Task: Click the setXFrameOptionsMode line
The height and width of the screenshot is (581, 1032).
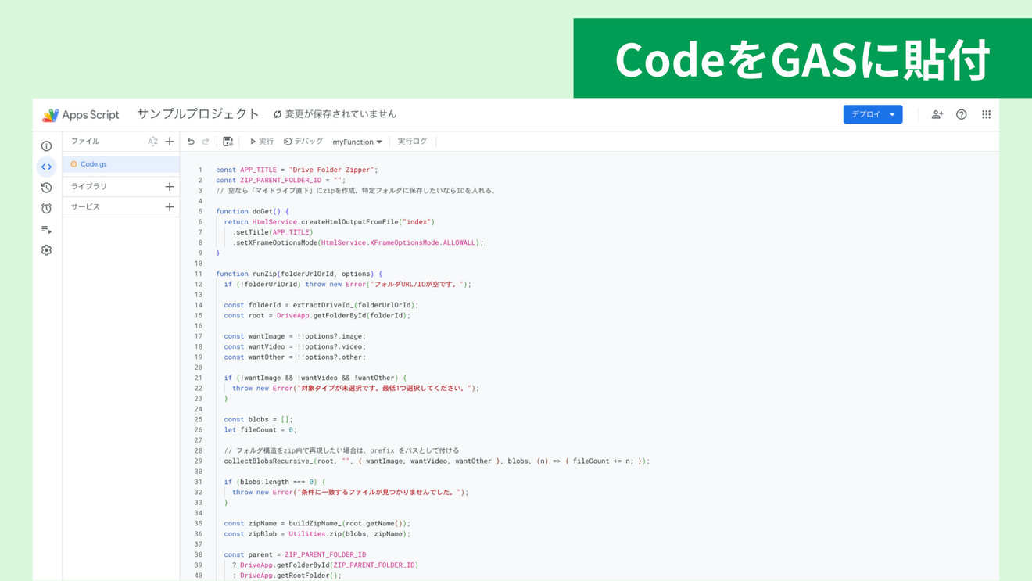Action: point(358,242)
